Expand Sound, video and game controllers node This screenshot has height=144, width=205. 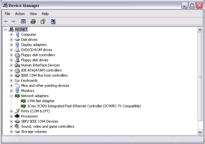point(11,127)
